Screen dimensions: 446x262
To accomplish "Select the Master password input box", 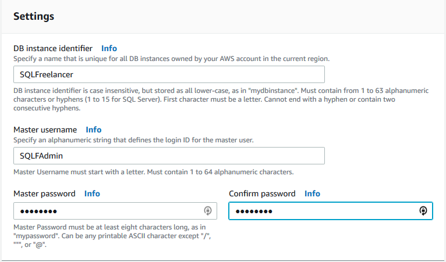I will [x=115, y=211].
